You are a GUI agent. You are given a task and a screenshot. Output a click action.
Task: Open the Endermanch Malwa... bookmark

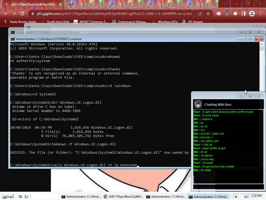point(130,22)
